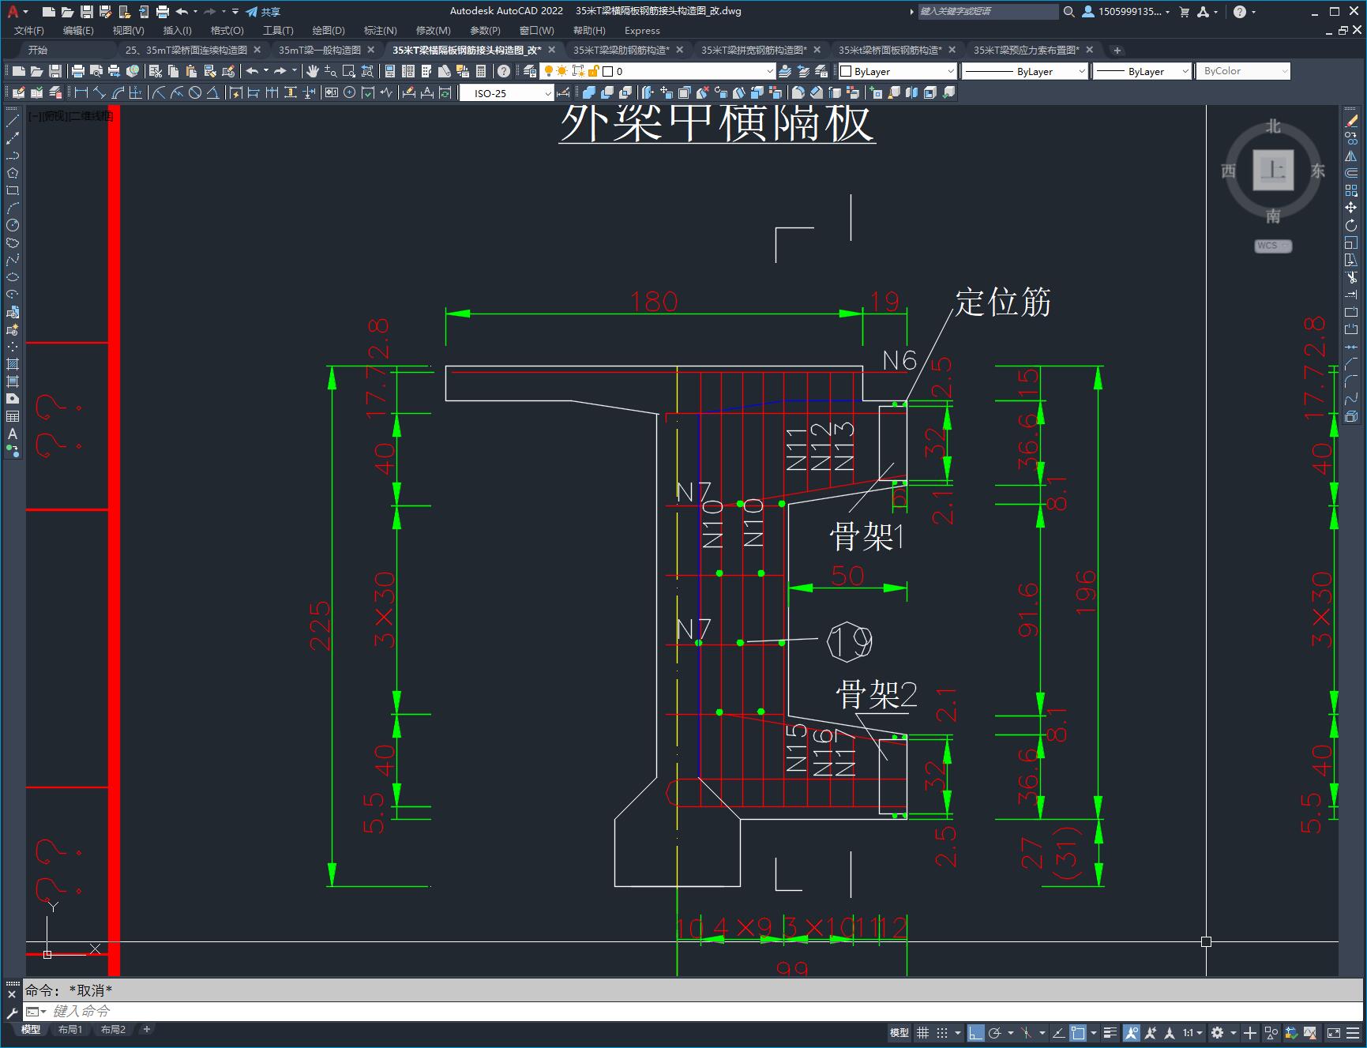The image size is (1367, 1048).
Task: Select the Angular dimension tool
Action: pos(213,93)
